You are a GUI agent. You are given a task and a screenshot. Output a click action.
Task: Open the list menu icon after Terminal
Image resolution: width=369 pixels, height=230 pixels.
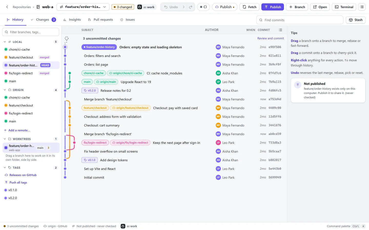(362, 7)
